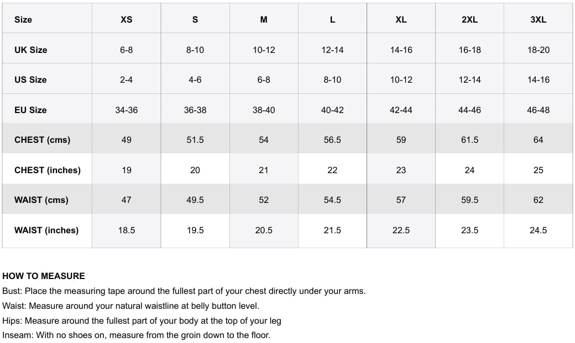Click the WAIST (inches) row label

pyautogui.click(x=46, y=230)
